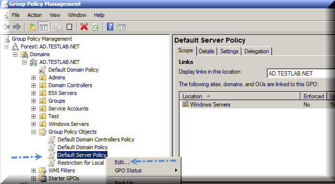Click the paste clipboard toolbar icon
The width and height of the screenshot is (335, 184).
[x=69, y=27]
